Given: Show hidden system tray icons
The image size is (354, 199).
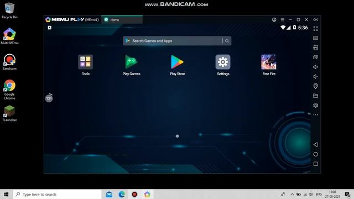Looking at the screenshot, I should click(292, 194).
